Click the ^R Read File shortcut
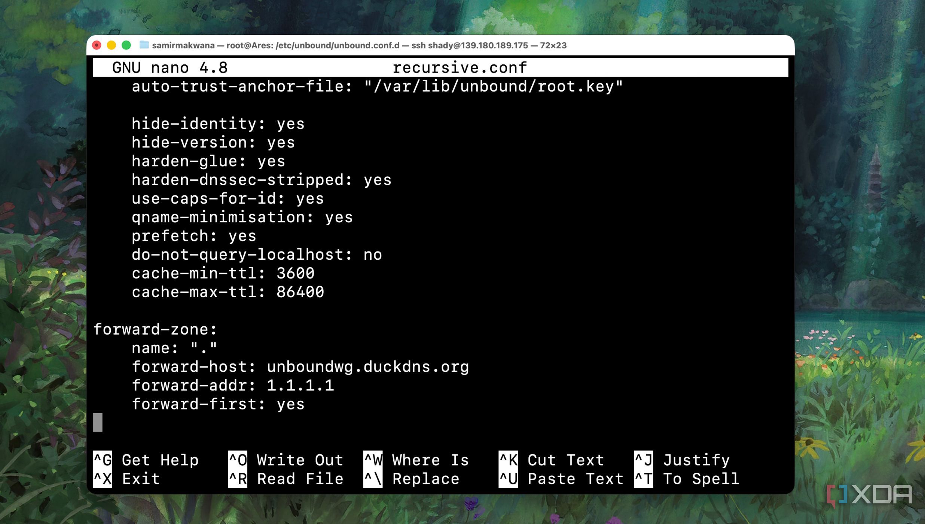The height and width of the screenshot is (524, 925). pyautogui.click(x=286, y=479)
